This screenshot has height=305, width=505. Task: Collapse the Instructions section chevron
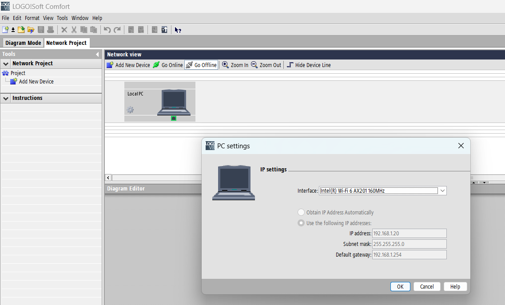point(6,98)
